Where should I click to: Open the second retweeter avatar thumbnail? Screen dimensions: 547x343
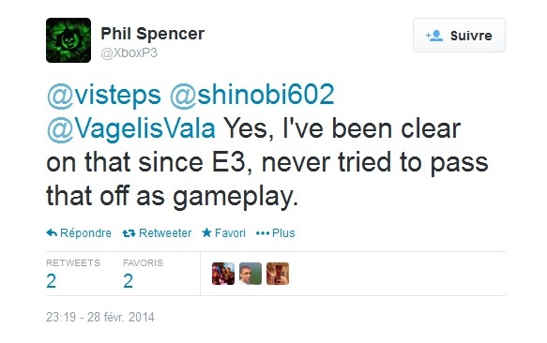tap(251, 274)
